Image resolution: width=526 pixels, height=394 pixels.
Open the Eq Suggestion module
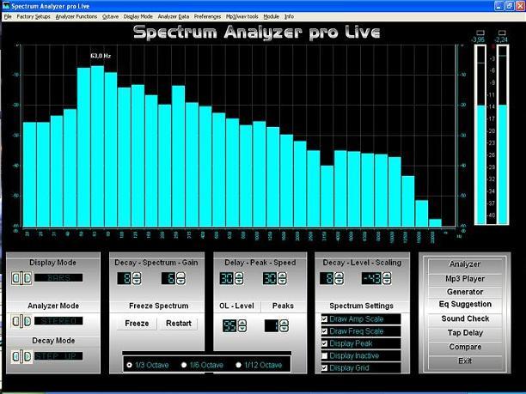tap(465, 304)
